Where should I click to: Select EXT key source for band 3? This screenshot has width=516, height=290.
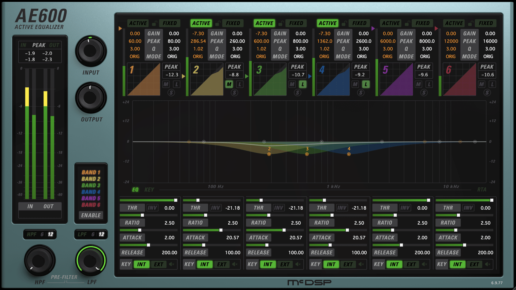coord(285,264)
